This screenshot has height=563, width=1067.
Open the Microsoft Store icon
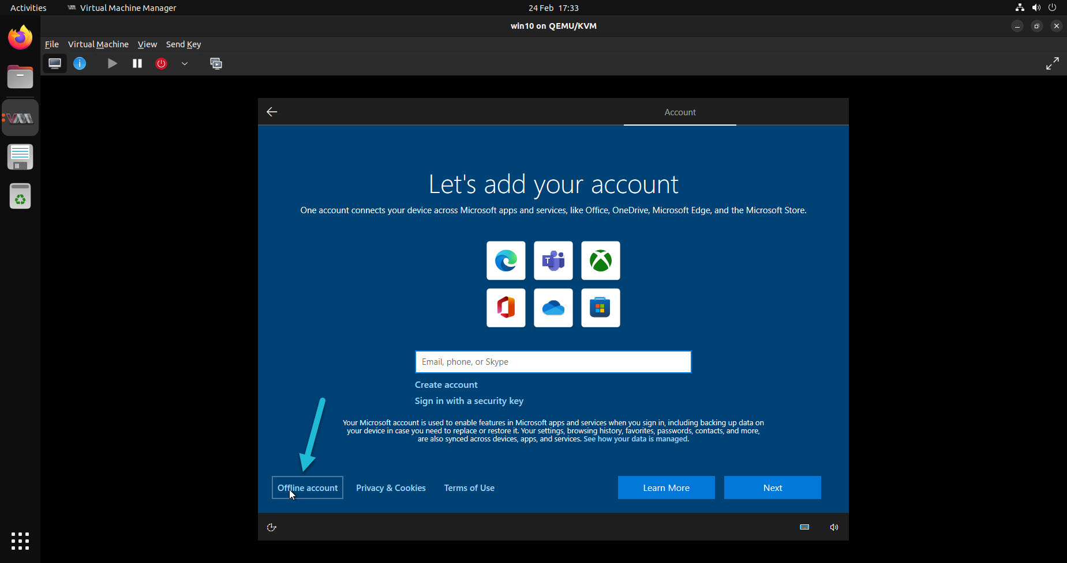point(600,308)
